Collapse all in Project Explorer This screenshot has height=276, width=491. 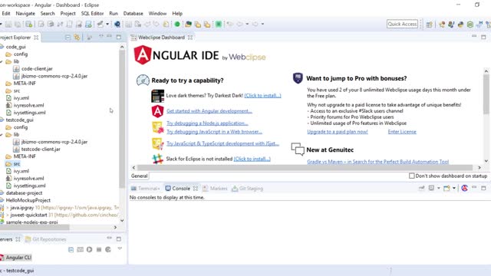point(68,38)
